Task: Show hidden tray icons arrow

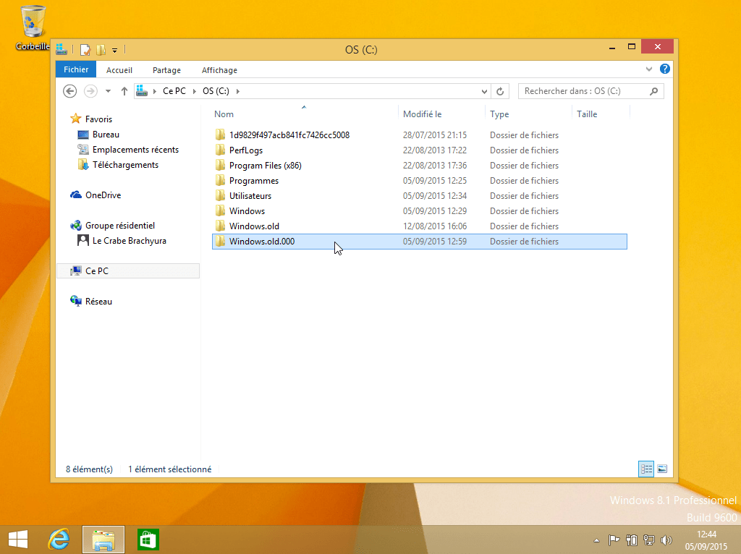Action: [596, 540]
